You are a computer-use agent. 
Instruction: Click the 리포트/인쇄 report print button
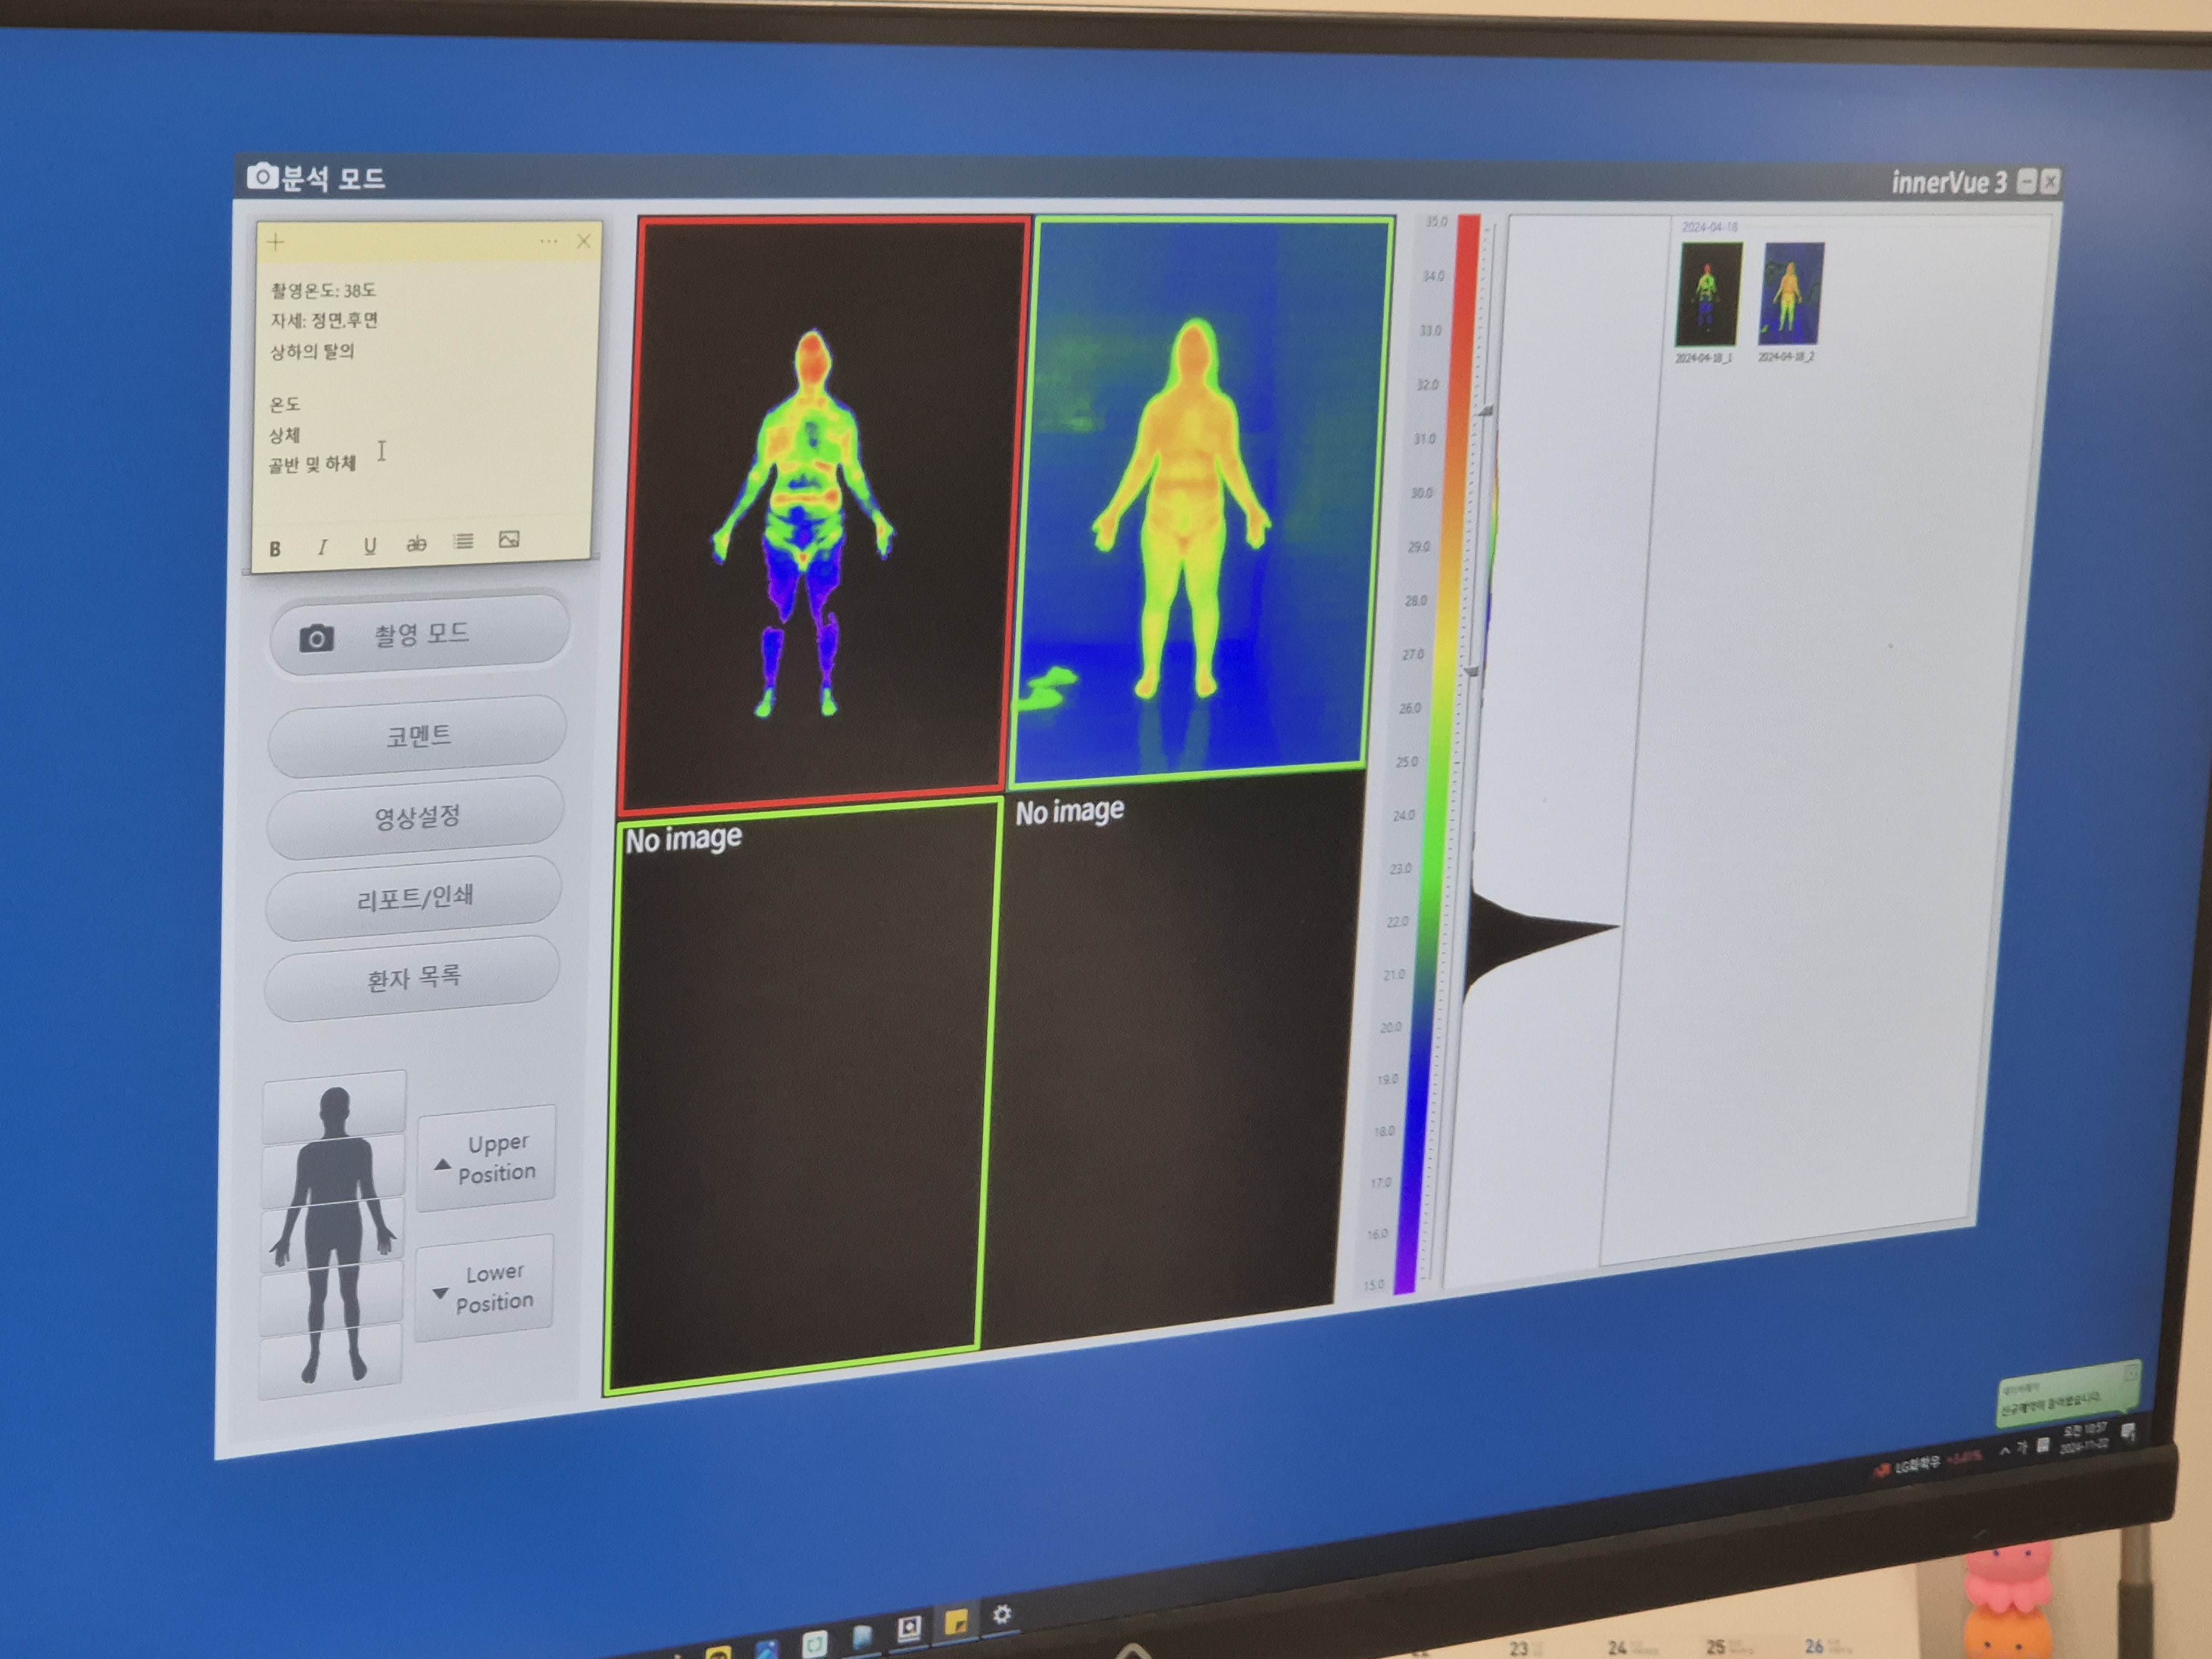[x=414, y=898]
